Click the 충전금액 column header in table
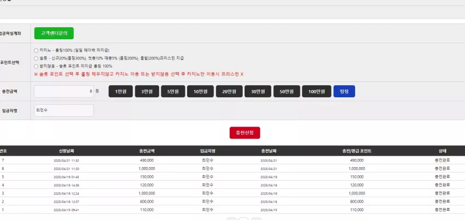 (x=147, y=151)
